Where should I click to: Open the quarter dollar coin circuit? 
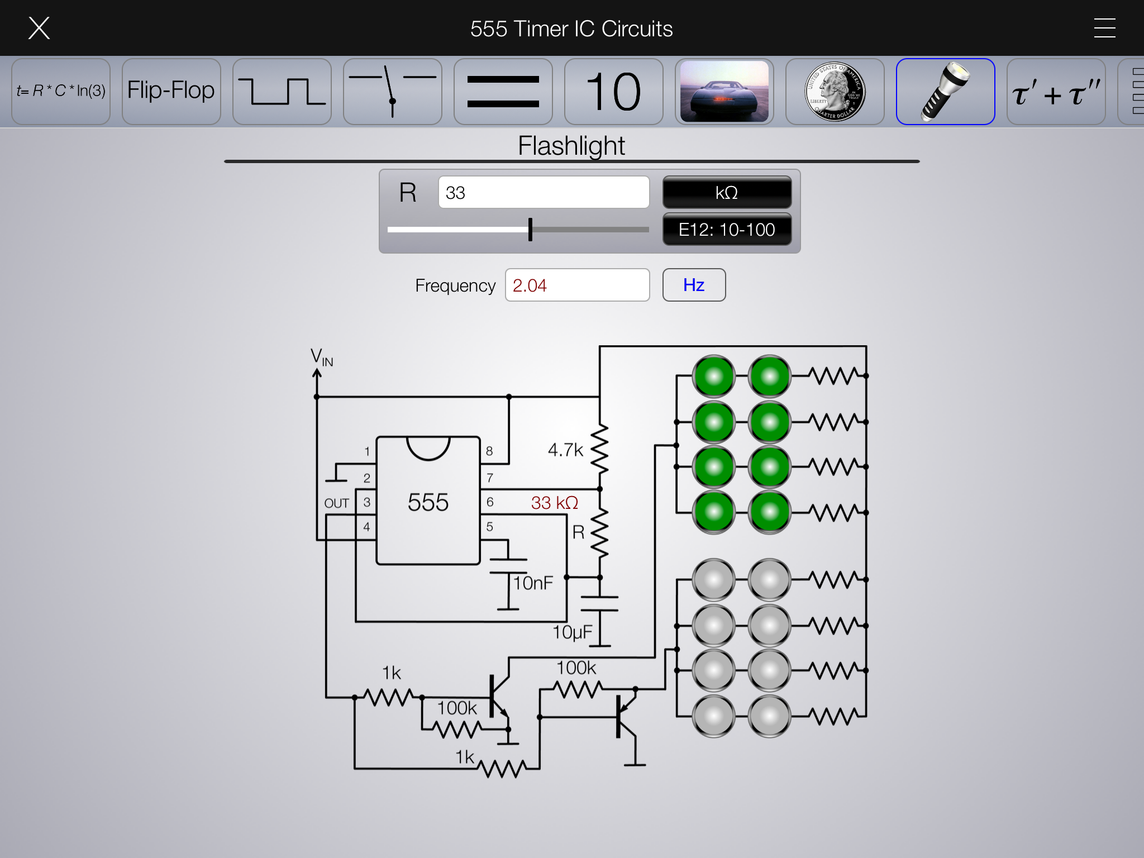pyautogui.click(x=835, y=92)
